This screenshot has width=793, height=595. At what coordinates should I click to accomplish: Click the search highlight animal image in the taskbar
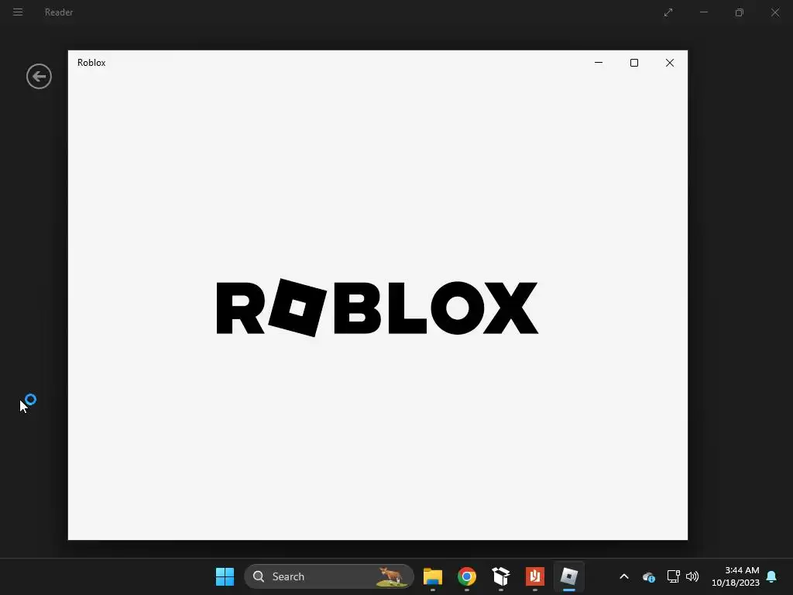391,576
